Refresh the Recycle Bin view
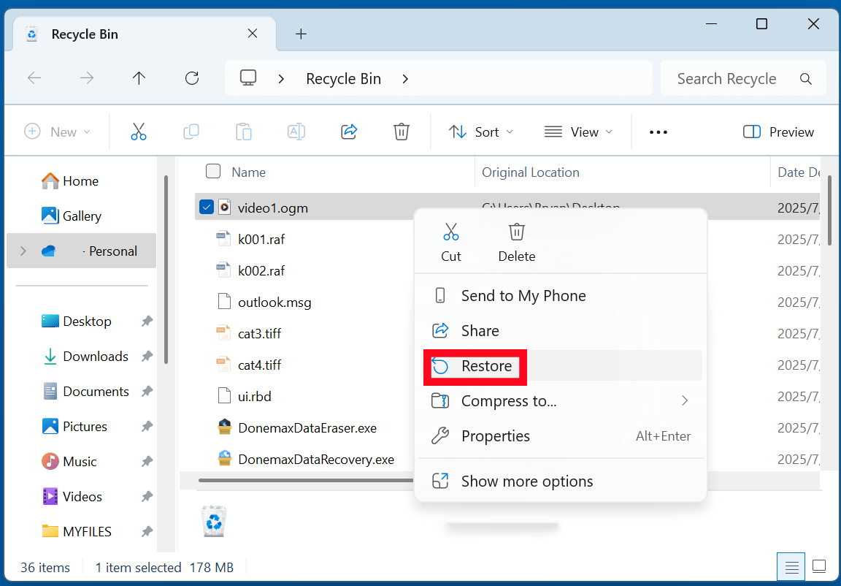841x586 pixels. (x=191, y=77)
